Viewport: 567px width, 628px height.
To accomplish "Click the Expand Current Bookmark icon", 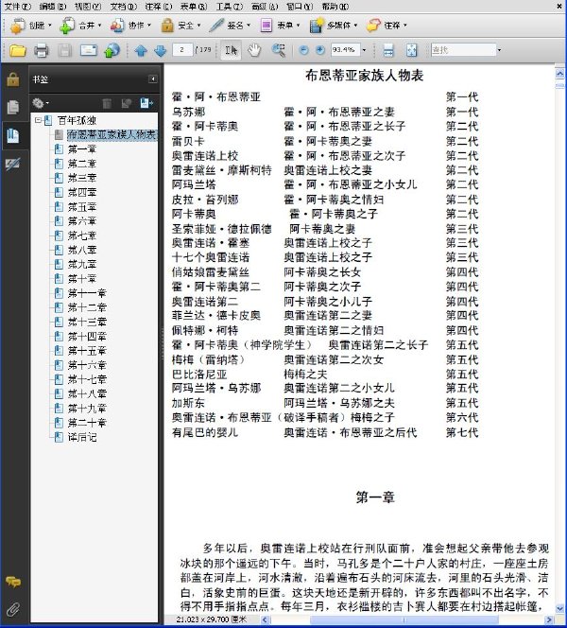I will 146,104.
